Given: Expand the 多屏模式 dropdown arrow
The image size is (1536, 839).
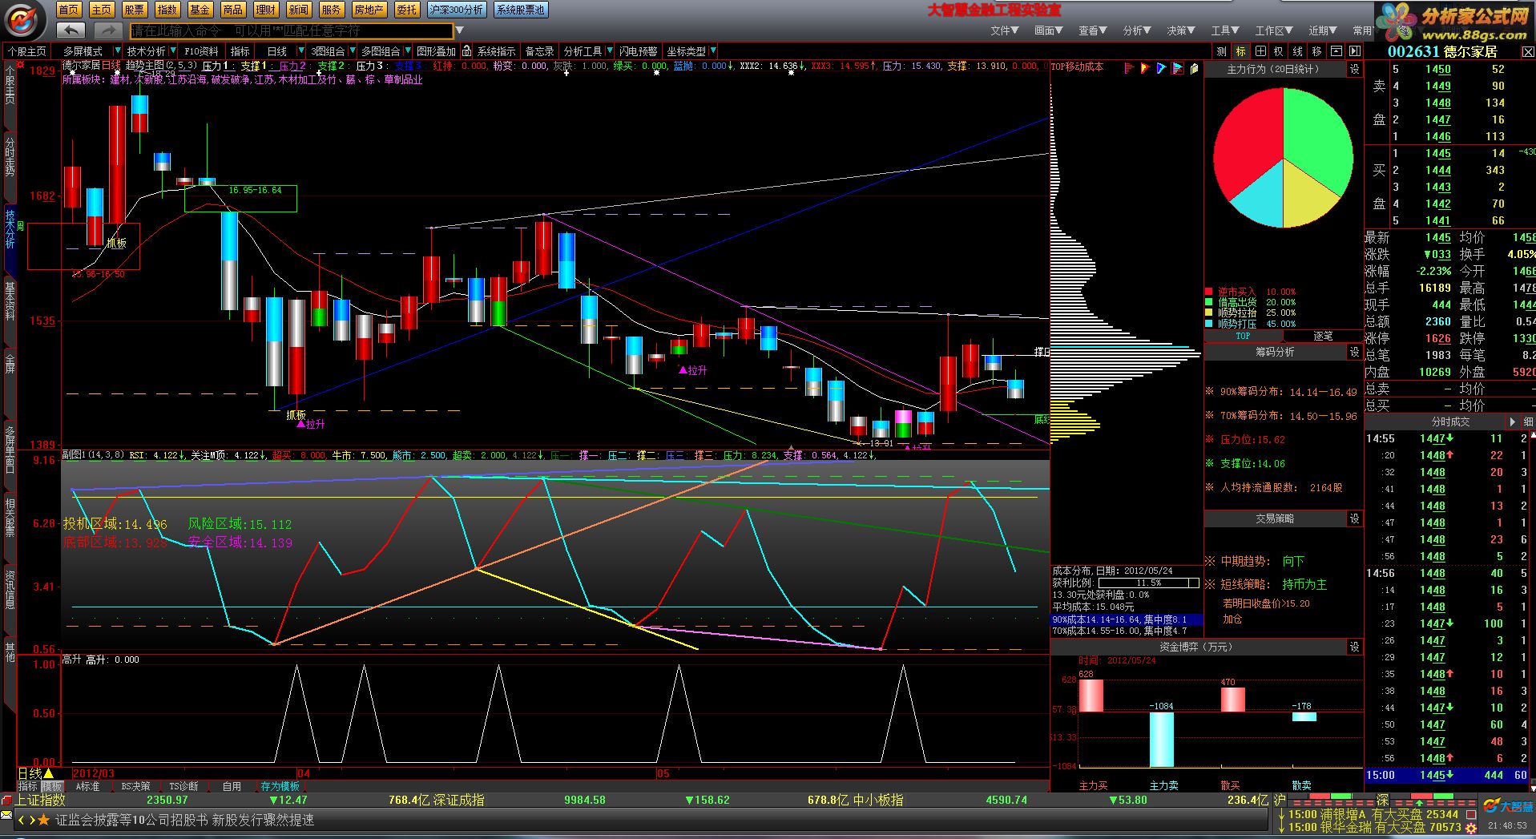Looking at the screenshot, I should pos(118,50).
